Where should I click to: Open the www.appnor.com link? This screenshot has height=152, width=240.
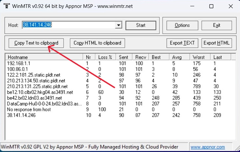(x=207, y=147)
